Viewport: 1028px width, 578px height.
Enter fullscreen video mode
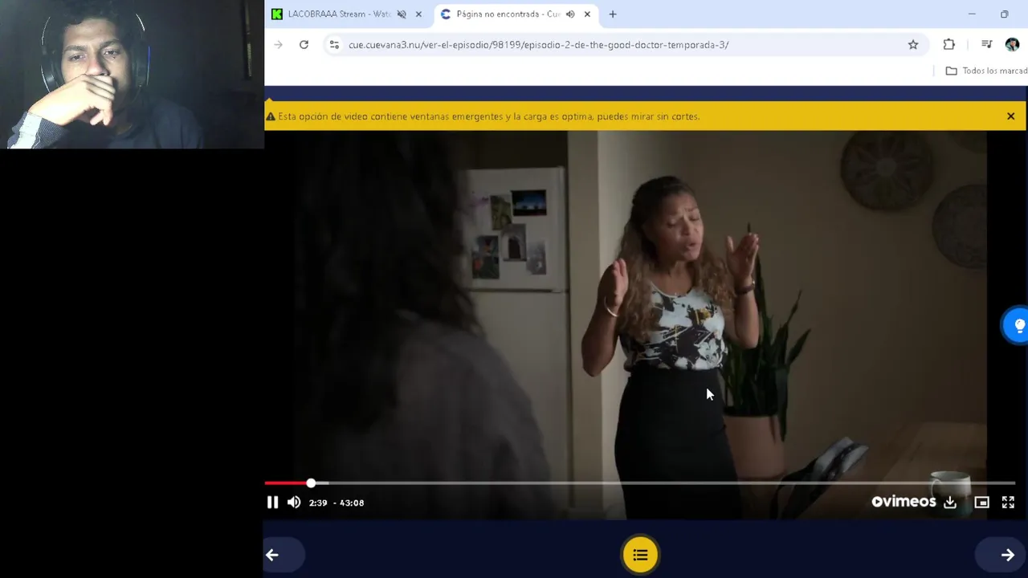[1008, 503]
